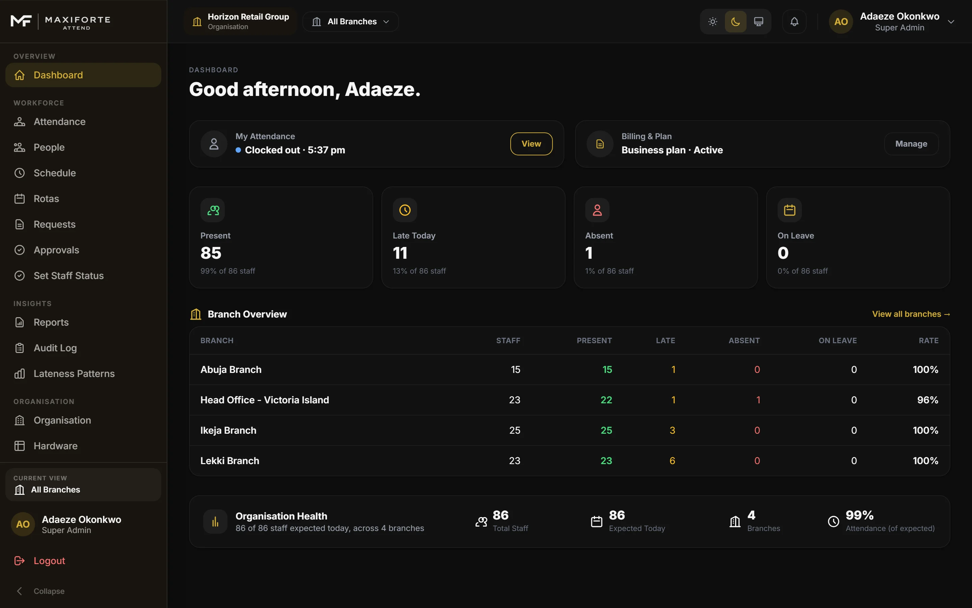Click sidebar Adaeze Okonkwo profile avatar
972x608 pixels.
pos(23,524)
